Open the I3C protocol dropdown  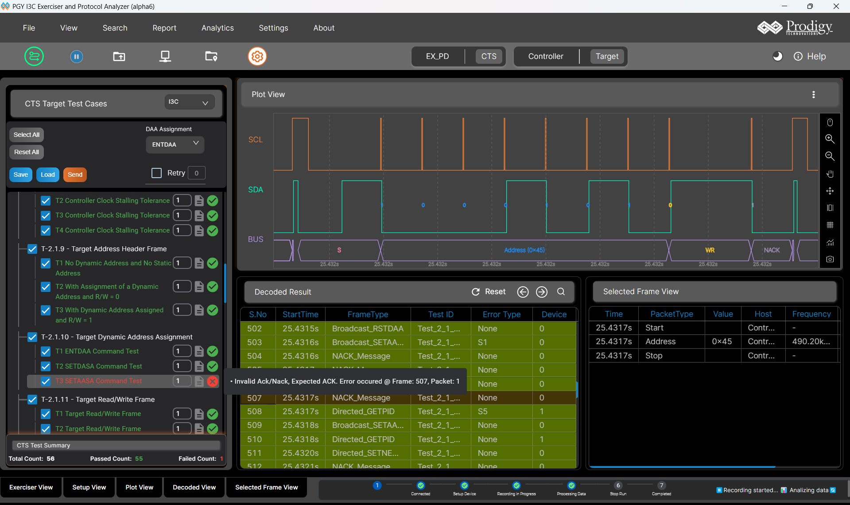tap(189, 102)
